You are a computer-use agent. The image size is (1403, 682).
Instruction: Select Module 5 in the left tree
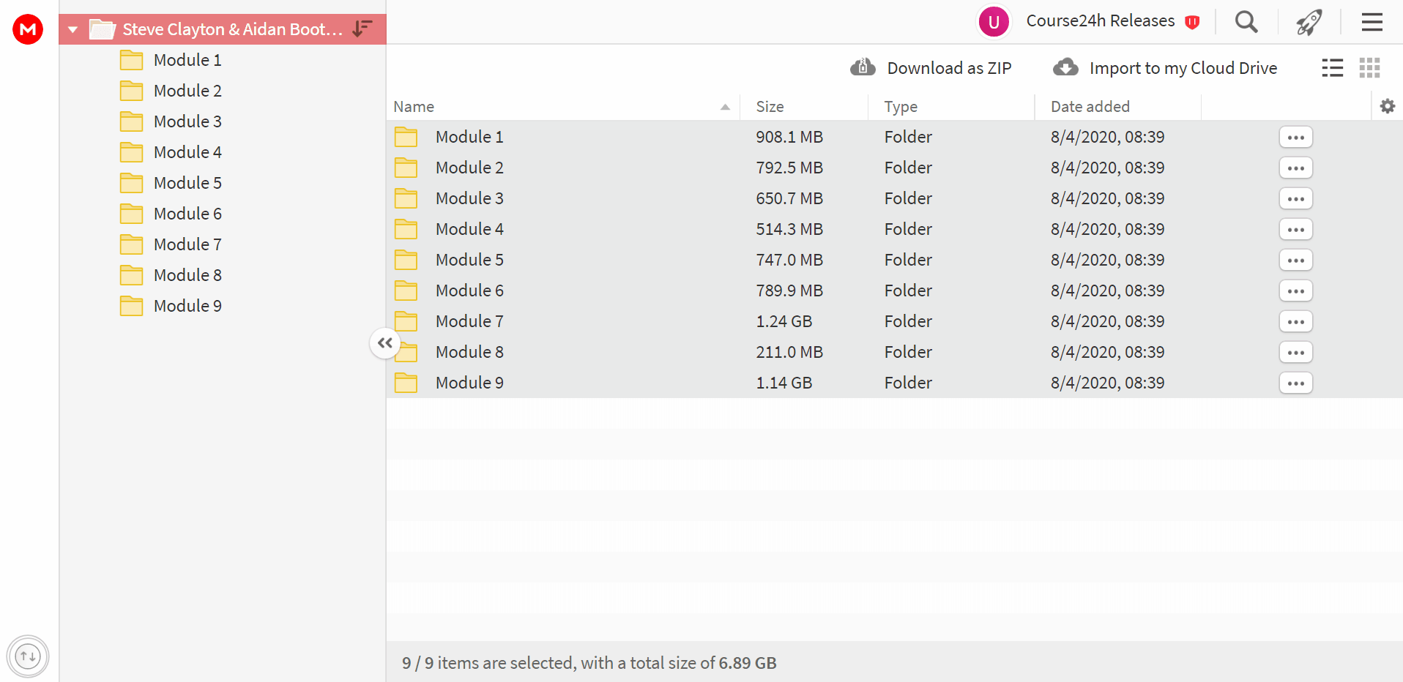(x=187, y=183)
